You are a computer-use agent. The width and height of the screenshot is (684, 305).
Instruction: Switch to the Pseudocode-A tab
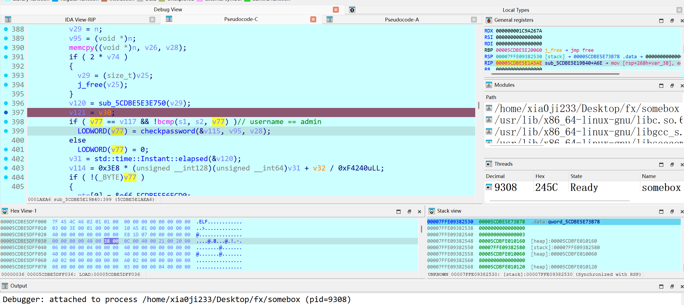[401, 20]
